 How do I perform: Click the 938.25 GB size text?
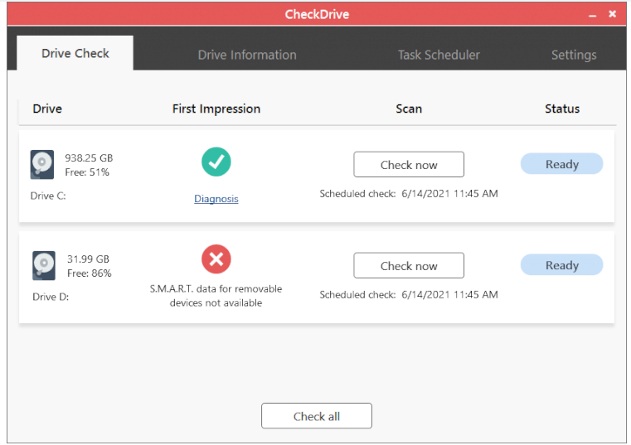(x=89, y=157)
